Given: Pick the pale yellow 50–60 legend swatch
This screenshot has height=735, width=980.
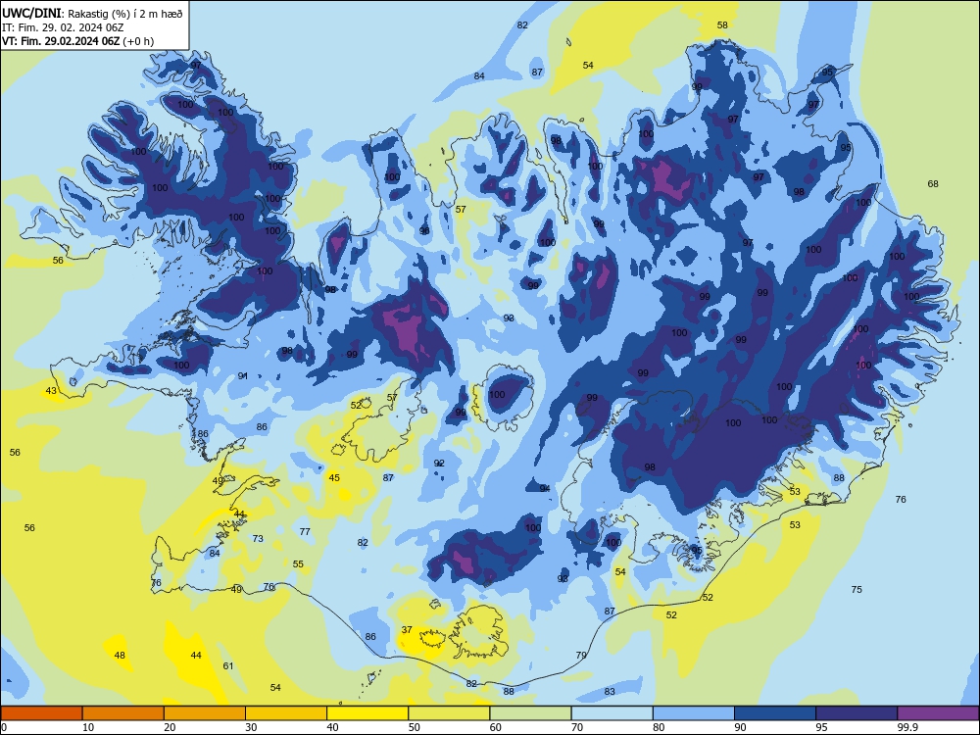Looking at the screenshot, I should point(449,713).
